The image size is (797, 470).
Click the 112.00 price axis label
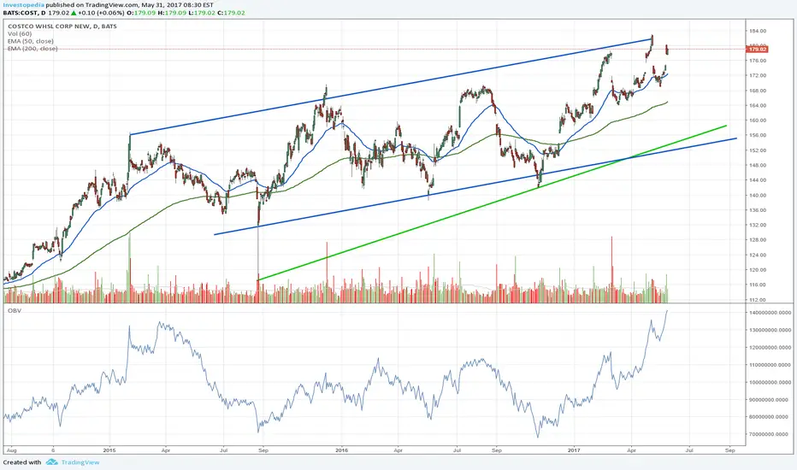tap(758, 300)
